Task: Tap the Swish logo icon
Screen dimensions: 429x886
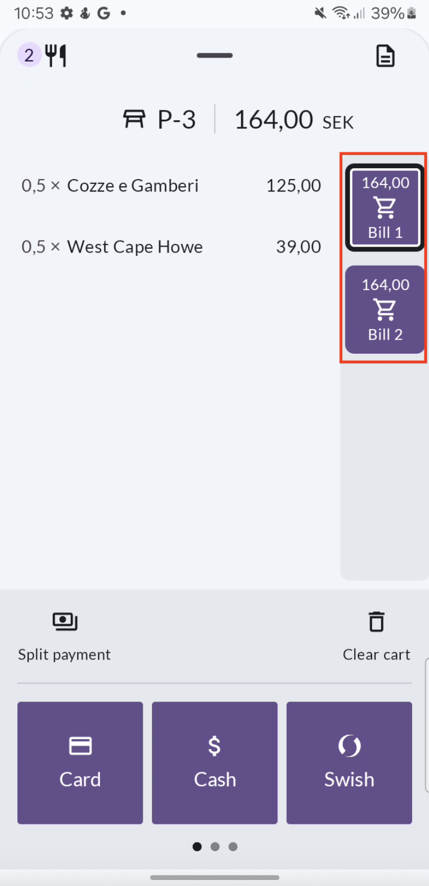Action: pyautogui.click(x=349, y=746)
